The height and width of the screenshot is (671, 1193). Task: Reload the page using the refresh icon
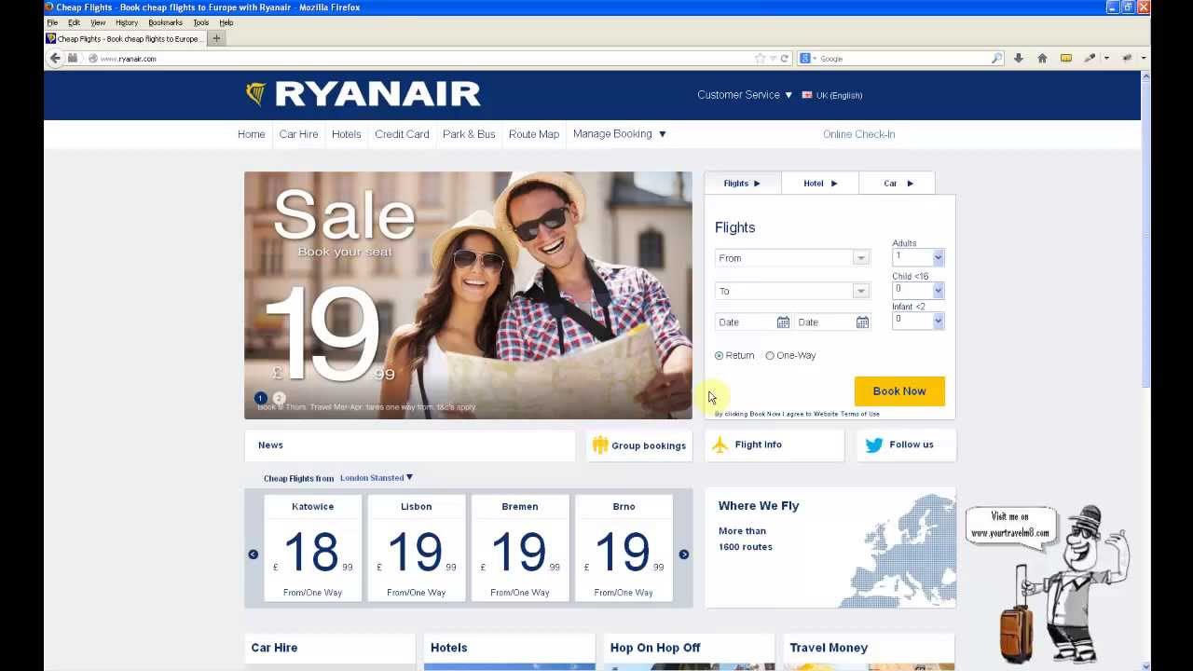pyautogui.click(x=785, y=58)
